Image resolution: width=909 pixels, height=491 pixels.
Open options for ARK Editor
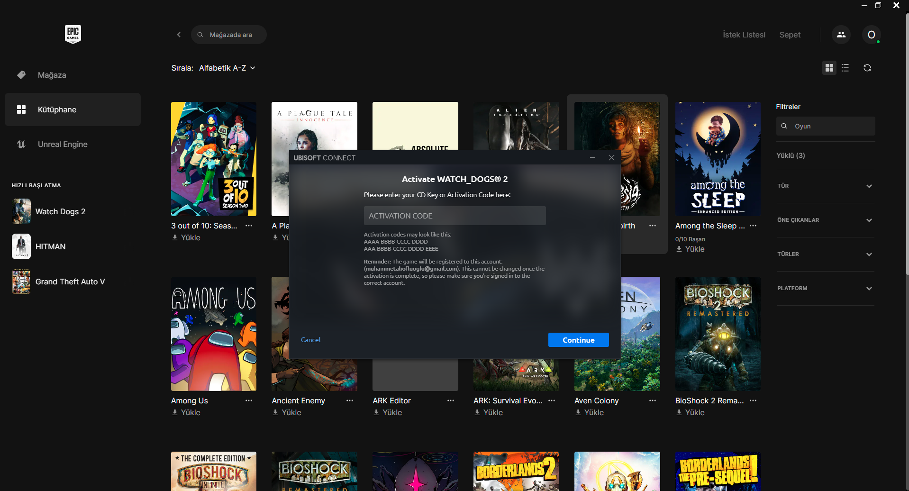(x=451, y=400)
